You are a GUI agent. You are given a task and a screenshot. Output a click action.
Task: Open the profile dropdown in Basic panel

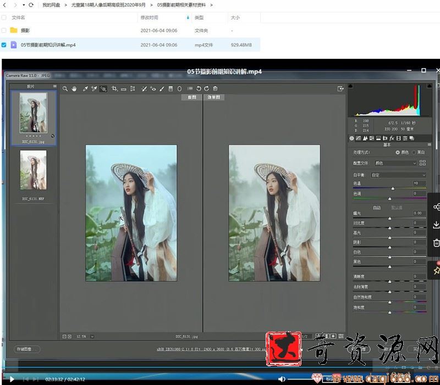395,163
